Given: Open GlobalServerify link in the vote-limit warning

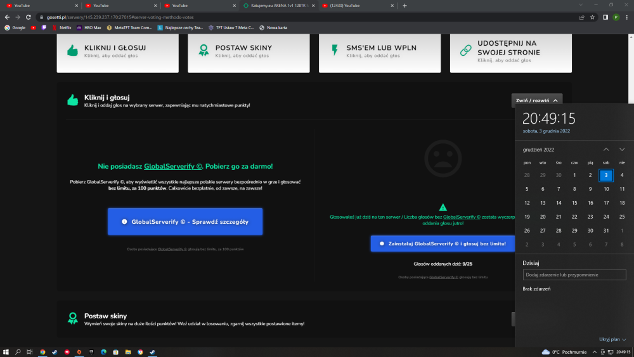Looking at the screenshot, I should point(462,217).
